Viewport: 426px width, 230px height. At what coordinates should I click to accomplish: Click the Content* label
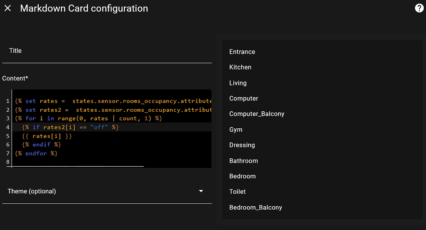point(15,78)
